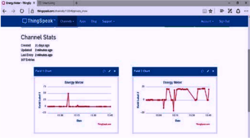Reload the page with refresh icon
The image size is (250, 138).
pos(22,11)
